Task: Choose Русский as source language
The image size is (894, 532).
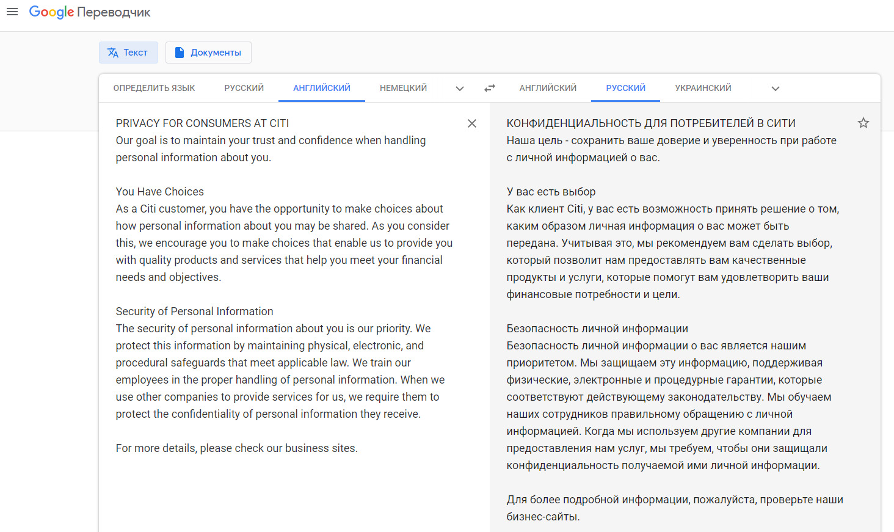Action: (244, 88)
